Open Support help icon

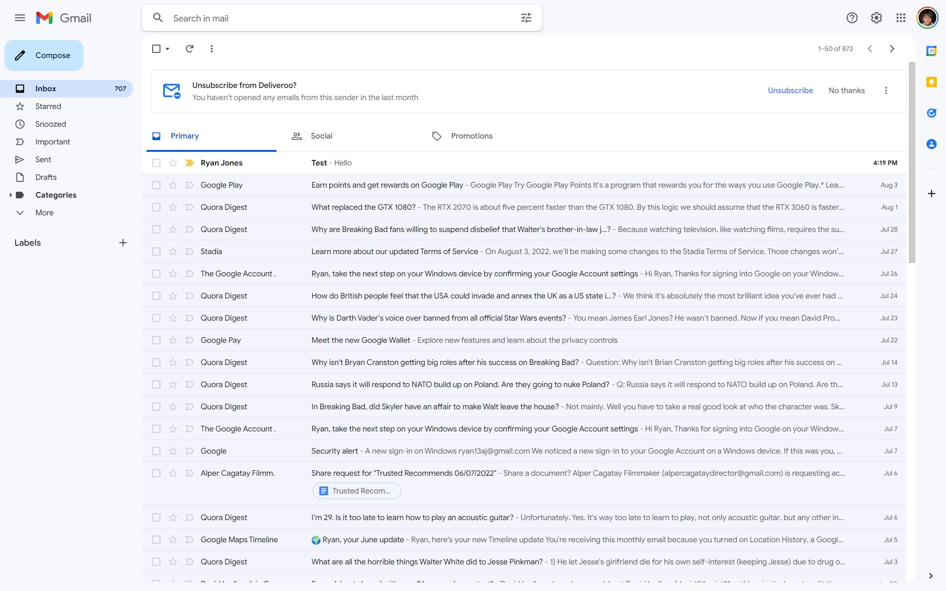[852, 18]
